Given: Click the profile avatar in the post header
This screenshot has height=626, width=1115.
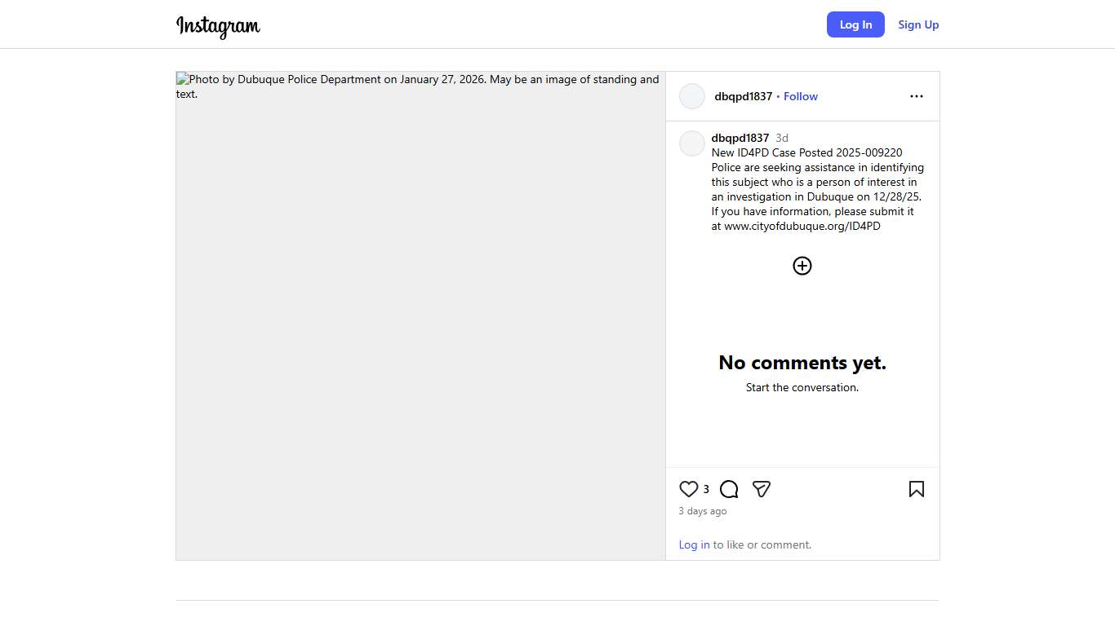Looking at the screenshot, I should click(692, 96).
